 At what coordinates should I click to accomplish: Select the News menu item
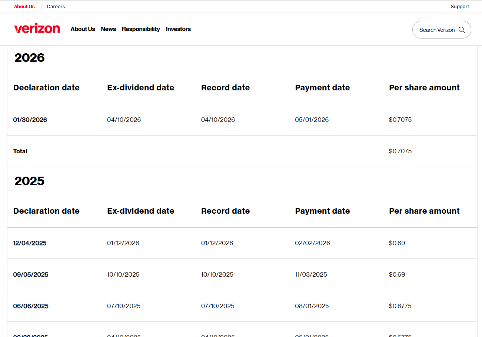[108, 29]
